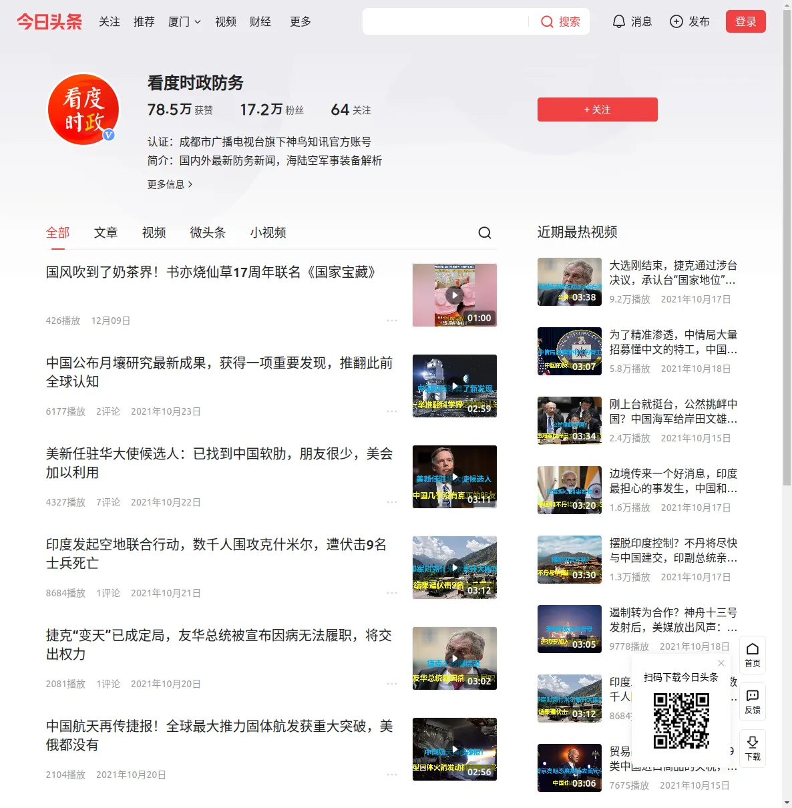Open more options for 捷克变天 article
Image resolution: width=792 pixels, height=808 pixels.
pos(392,684)
